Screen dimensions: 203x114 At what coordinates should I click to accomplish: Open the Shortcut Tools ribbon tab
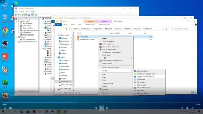coord(90,25)
